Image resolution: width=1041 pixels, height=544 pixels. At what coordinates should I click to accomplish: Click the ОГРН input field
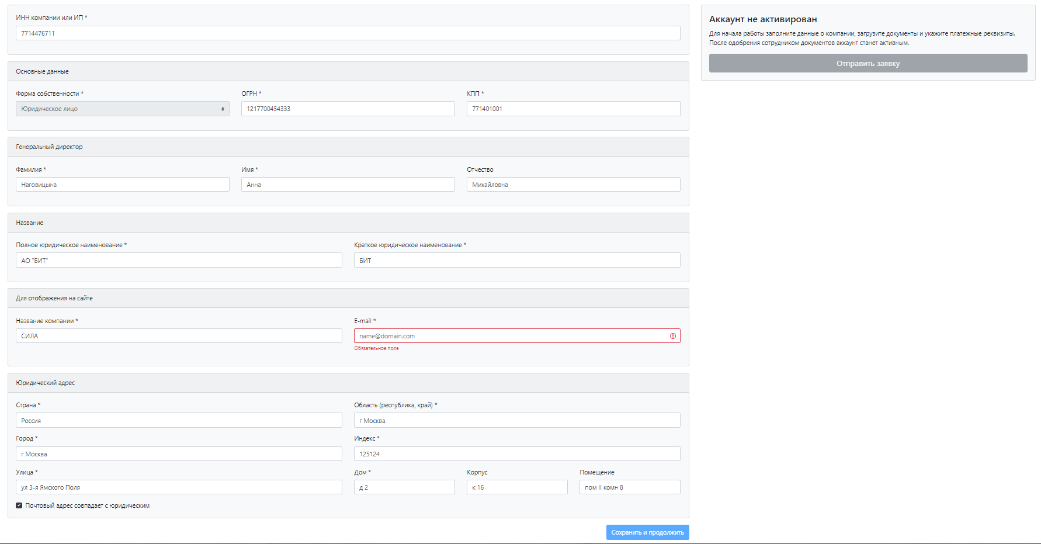(x=348, y=109)
